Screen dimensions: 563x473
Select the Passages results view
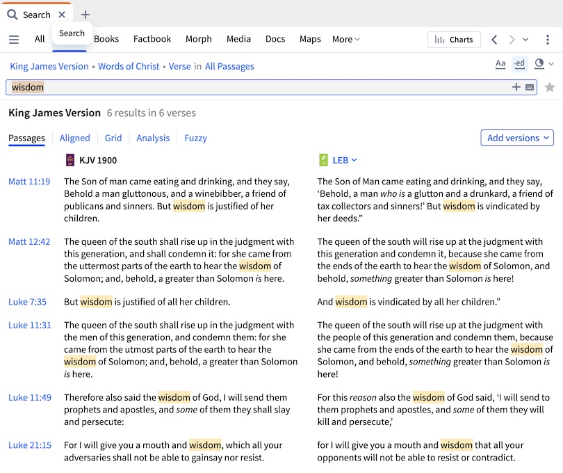point(26,138)
